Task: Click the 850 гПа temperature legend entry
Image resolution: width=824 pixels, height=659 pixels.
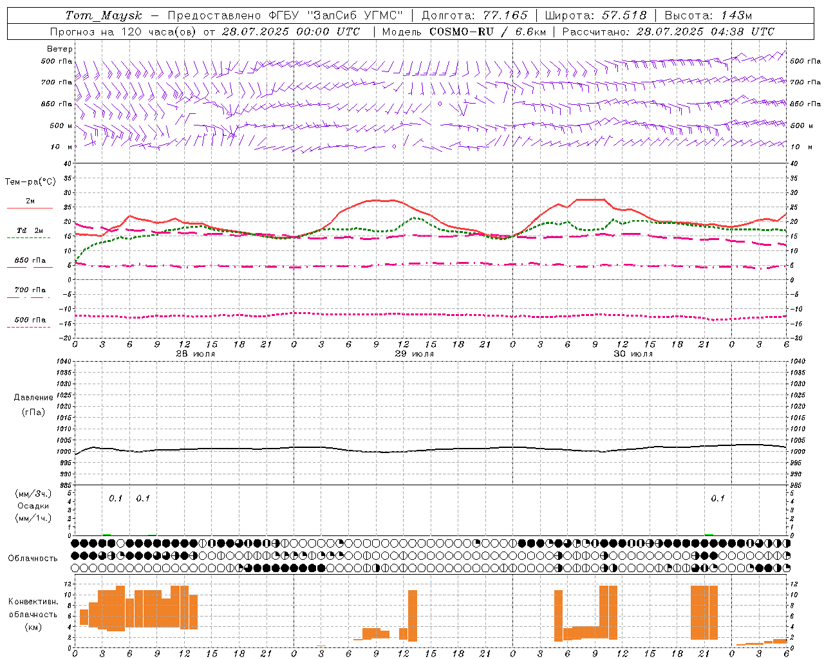Action: (30, 261)
